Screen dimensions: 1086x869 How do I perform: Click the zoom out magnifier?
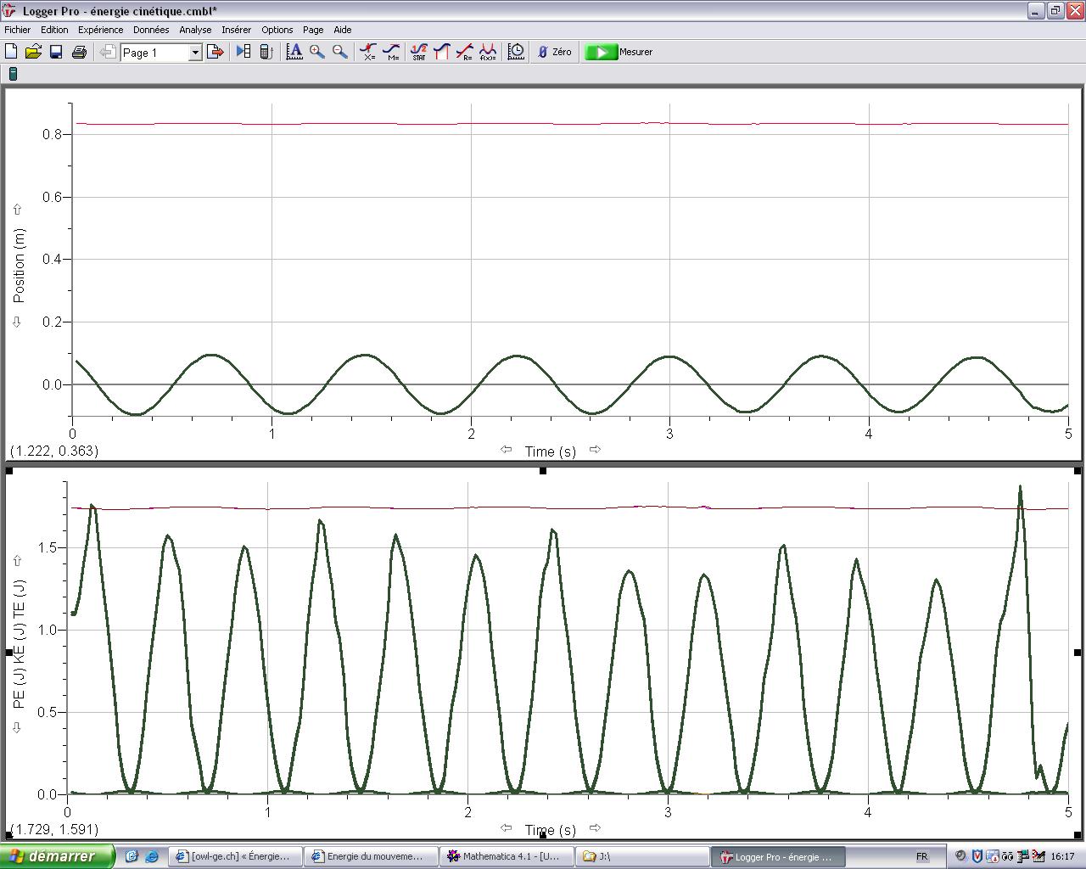[340, 52]
